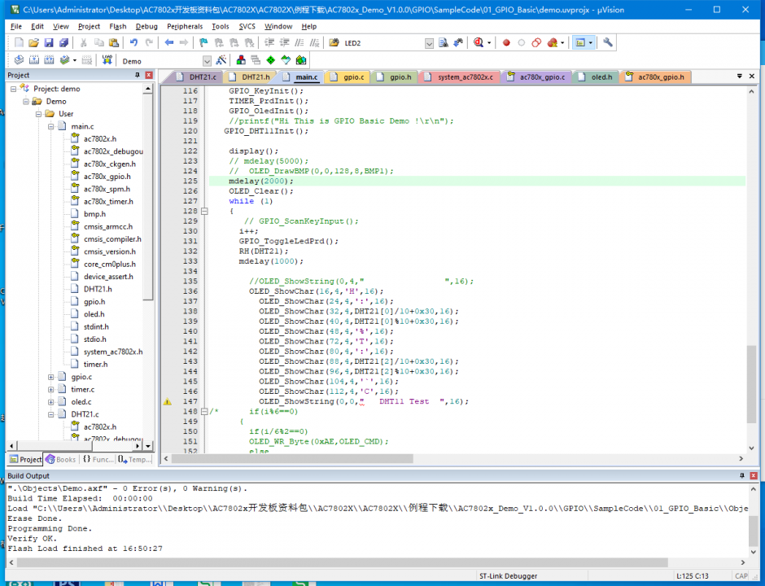The width and height of the screenshot is (765, 586).
Task: Open Configuration with the wrench icon
Action: pos(608,43)
